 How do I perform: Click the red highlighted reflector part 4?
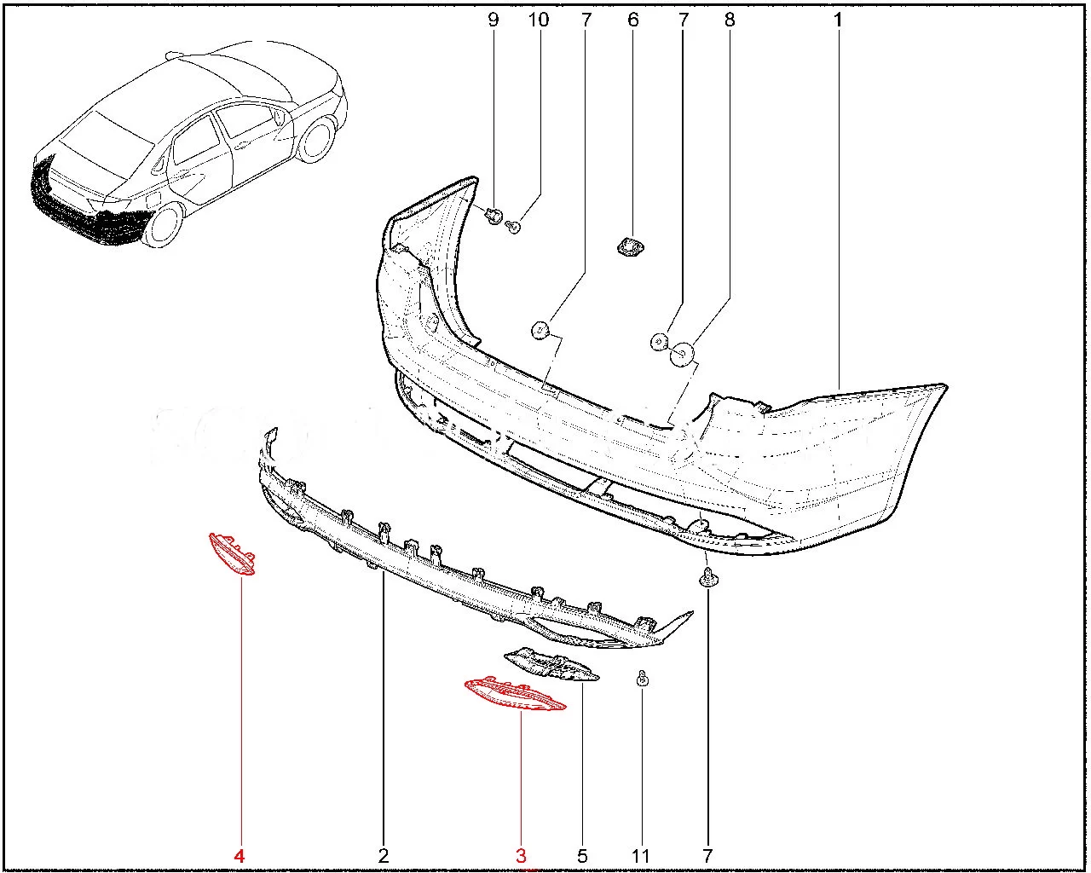232,554
